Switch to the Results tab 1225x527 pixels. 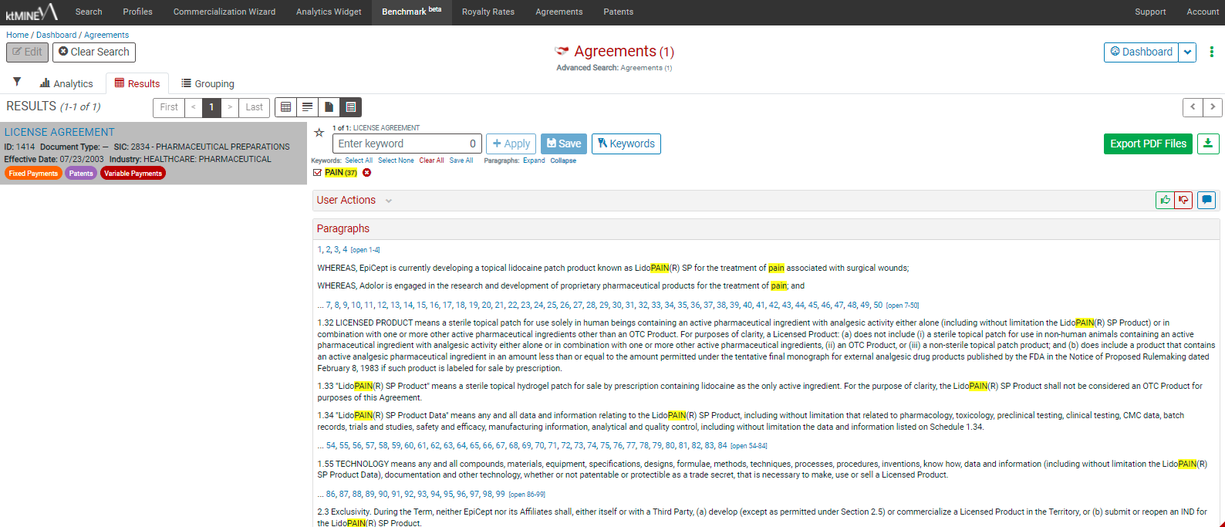(x=137, y=83)
